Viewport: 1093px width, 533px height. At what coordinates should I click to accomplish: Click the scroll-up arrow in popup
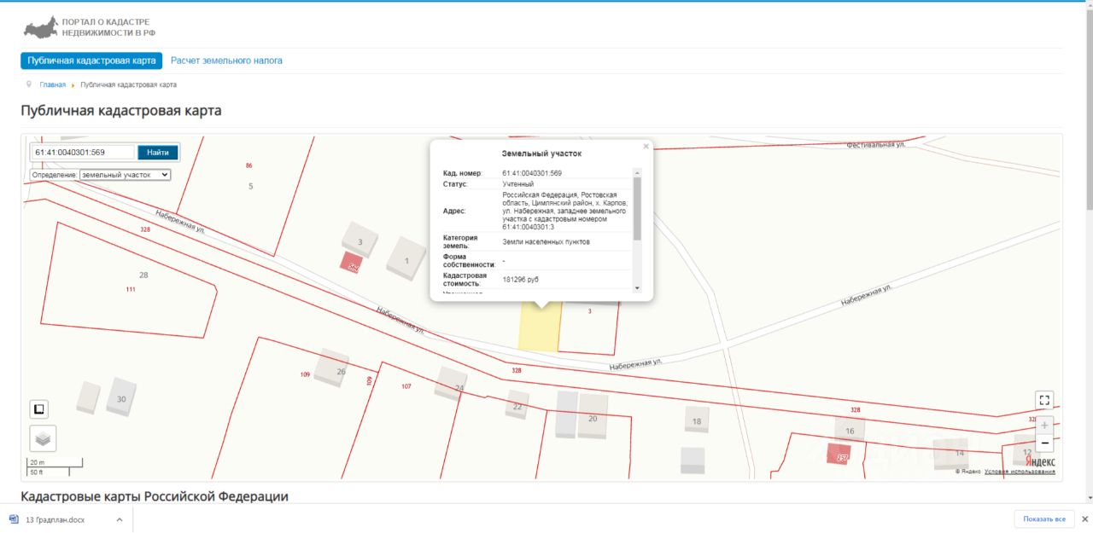(636, 172)
